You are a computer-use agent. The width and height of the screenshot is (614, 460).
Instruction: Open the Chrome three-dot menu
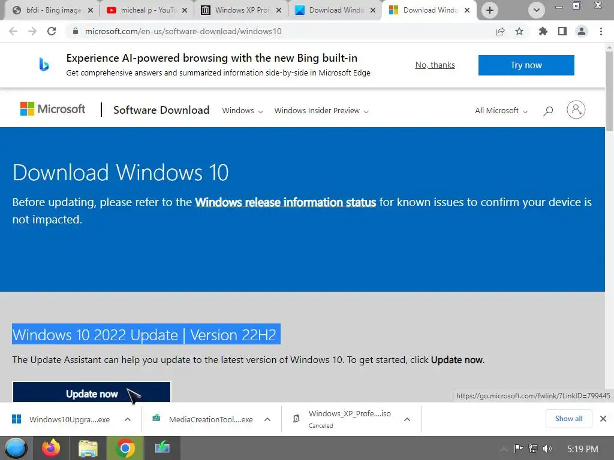click(601, 31)
